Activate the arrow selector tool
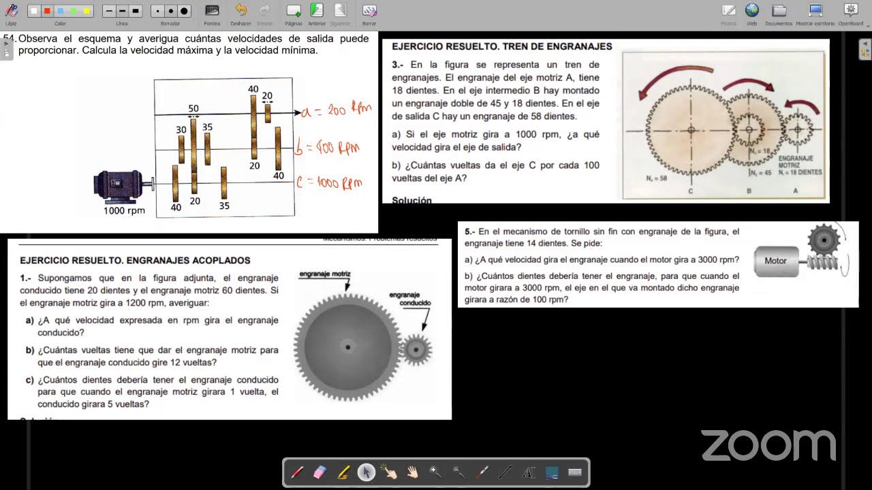This screenshot has width=872, height=490. click(x=367, y=472)
